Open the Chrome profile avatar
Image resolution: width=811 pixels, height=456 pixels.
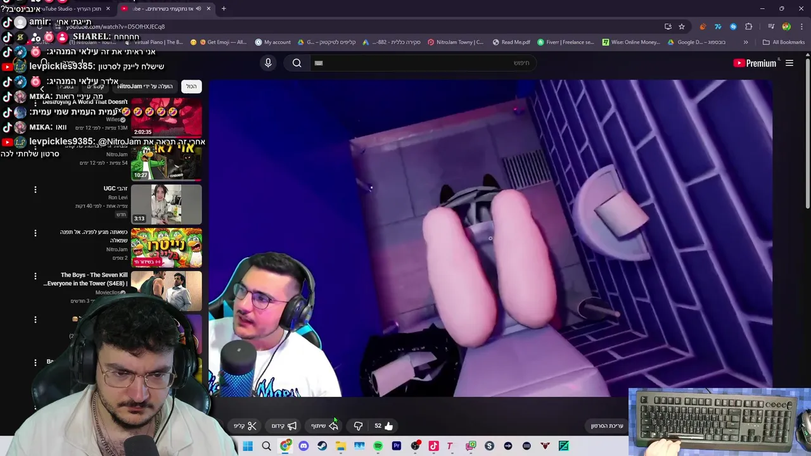click(x=786, y=27)
